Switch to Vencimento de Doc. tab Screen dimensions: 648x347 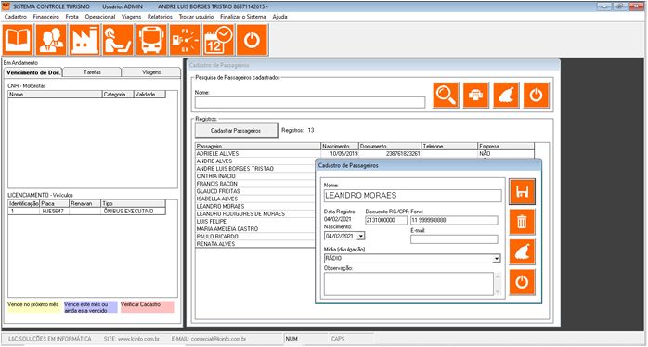[x=33, y=72]
